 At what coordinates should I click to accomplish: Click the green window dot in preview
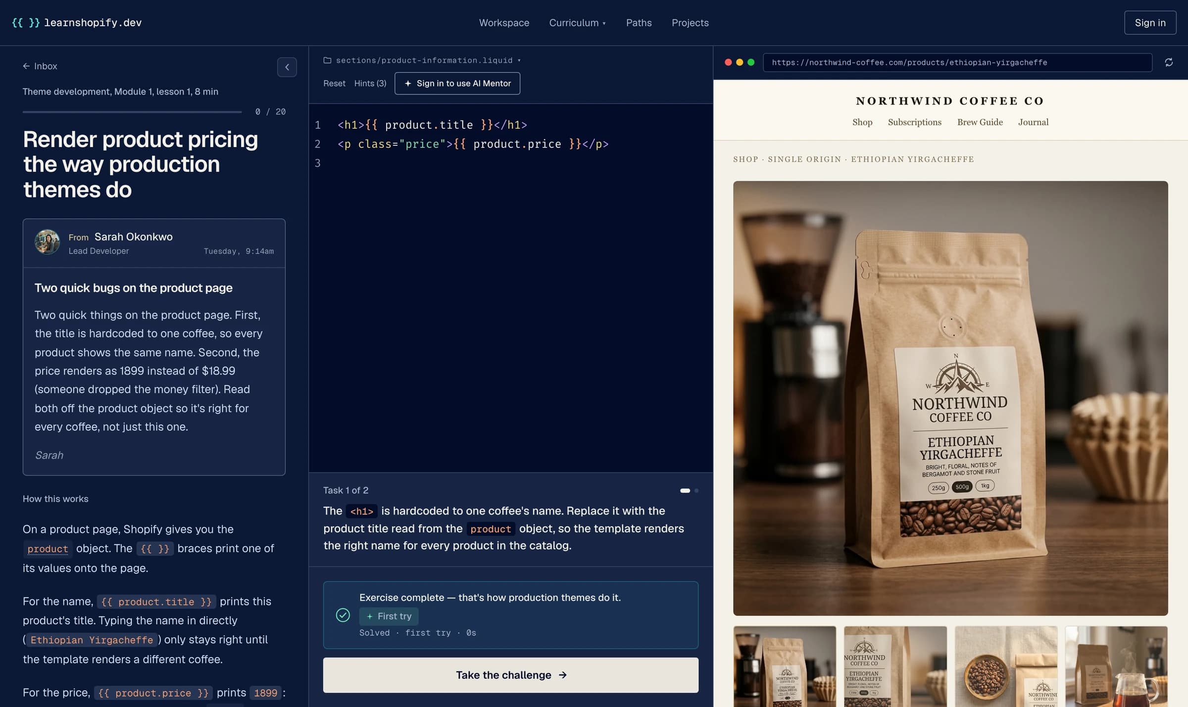[x=751, y=62]
